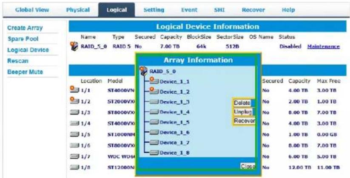Click the 2.00 TB capacity value
This screenshot has height=178, width=350.
click(298, 101)
